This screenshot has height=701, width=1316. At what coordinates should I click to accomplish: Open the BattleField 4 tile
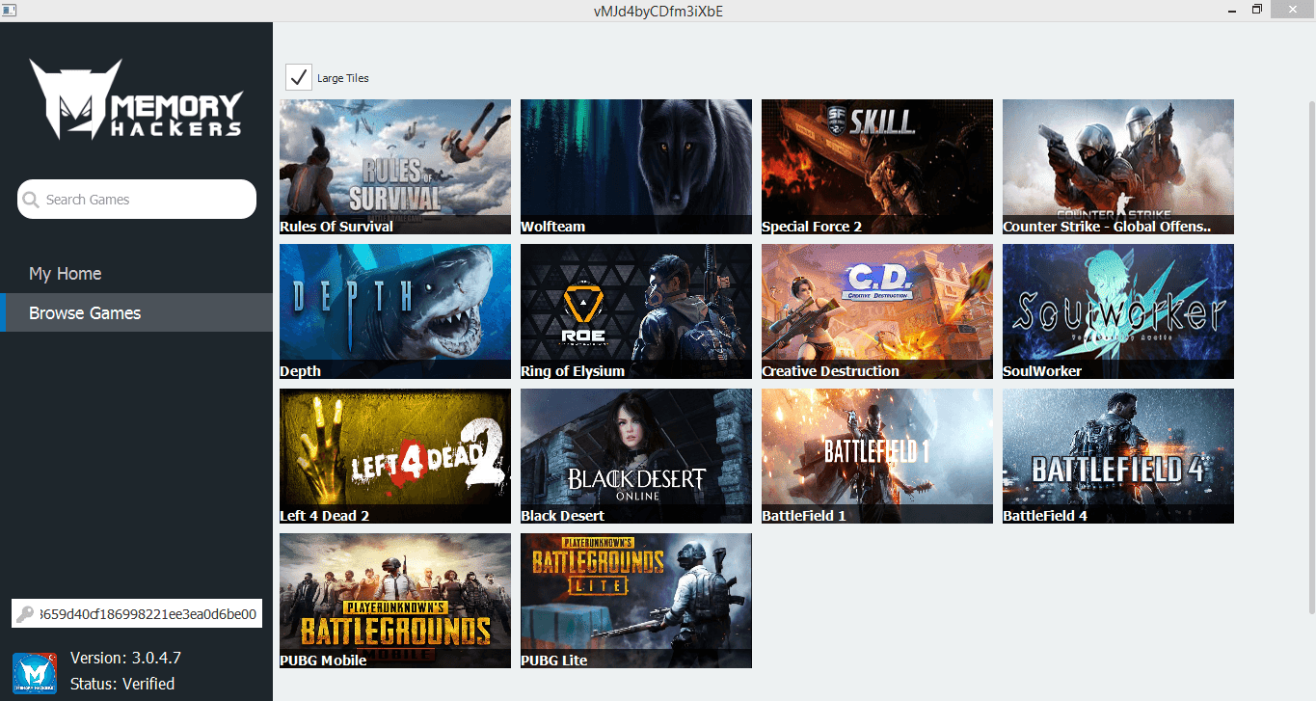[x=1118, y=456]
